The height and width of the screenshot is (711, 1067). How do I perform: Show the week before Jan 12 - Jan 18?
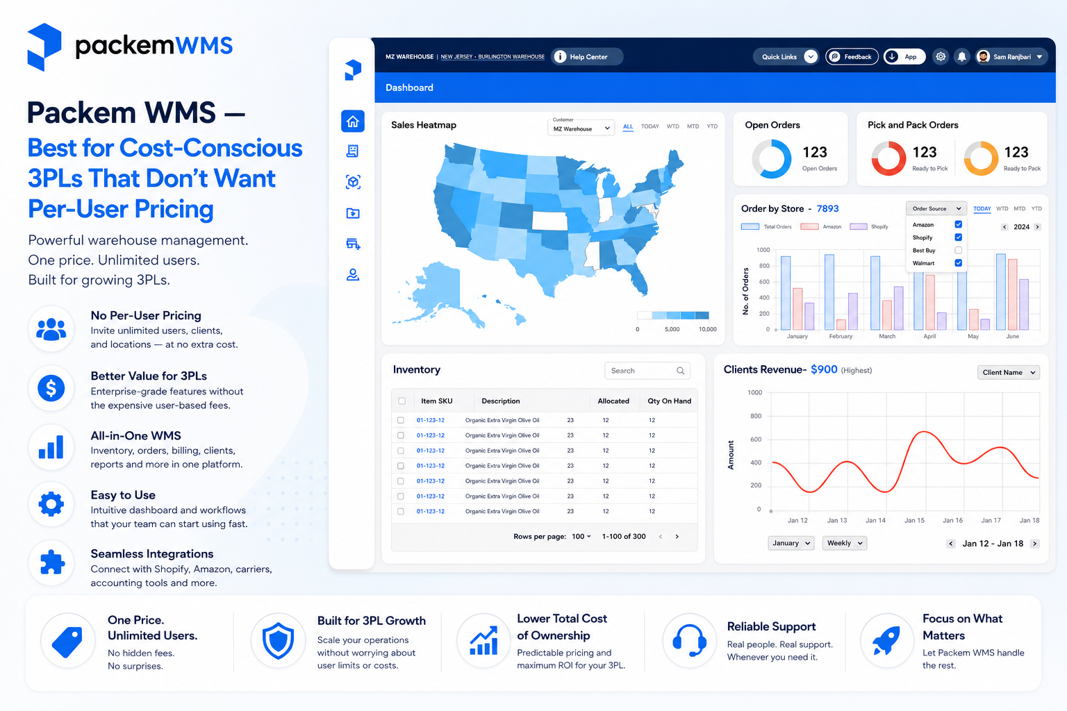[x=951, y=544]
